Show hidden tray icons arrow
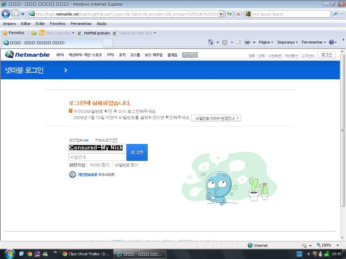The height and width of the screenshot is (259, 346). (308, 254)
